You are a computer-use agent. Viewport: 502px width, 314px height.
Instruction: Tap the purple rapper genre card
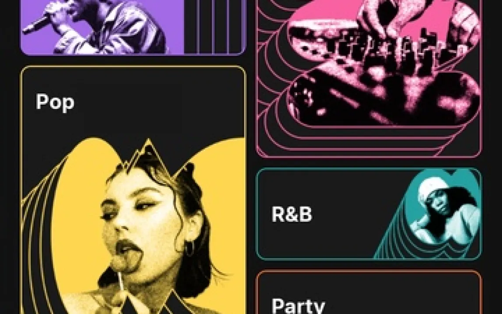tap(133, 27)
